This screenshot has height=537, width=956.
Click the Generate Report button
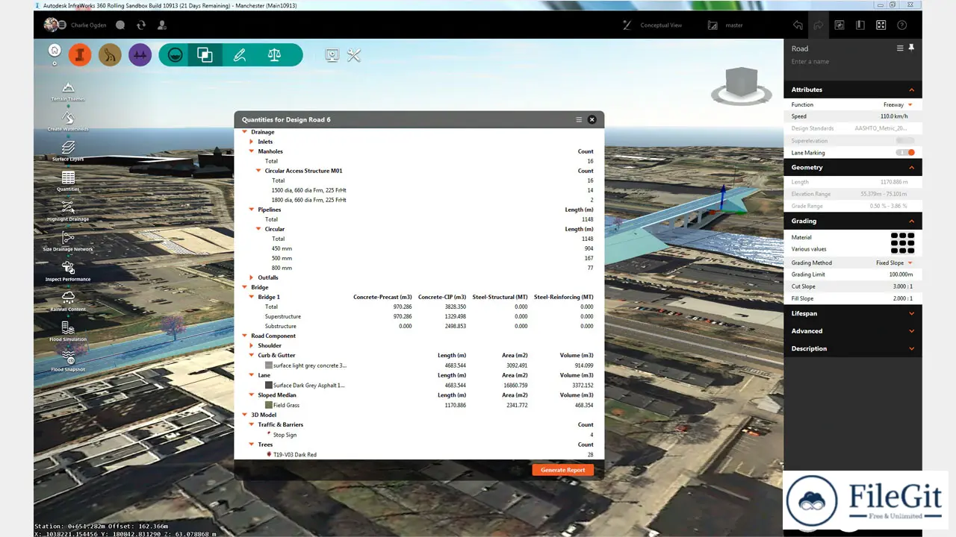click(562, 470)
